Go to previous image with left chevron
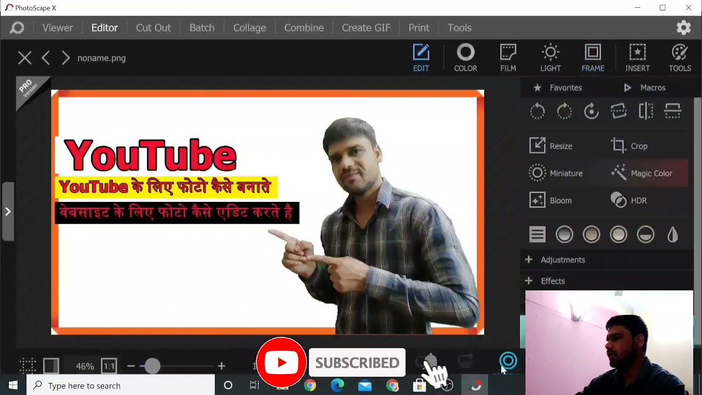 tap(46, 58)
